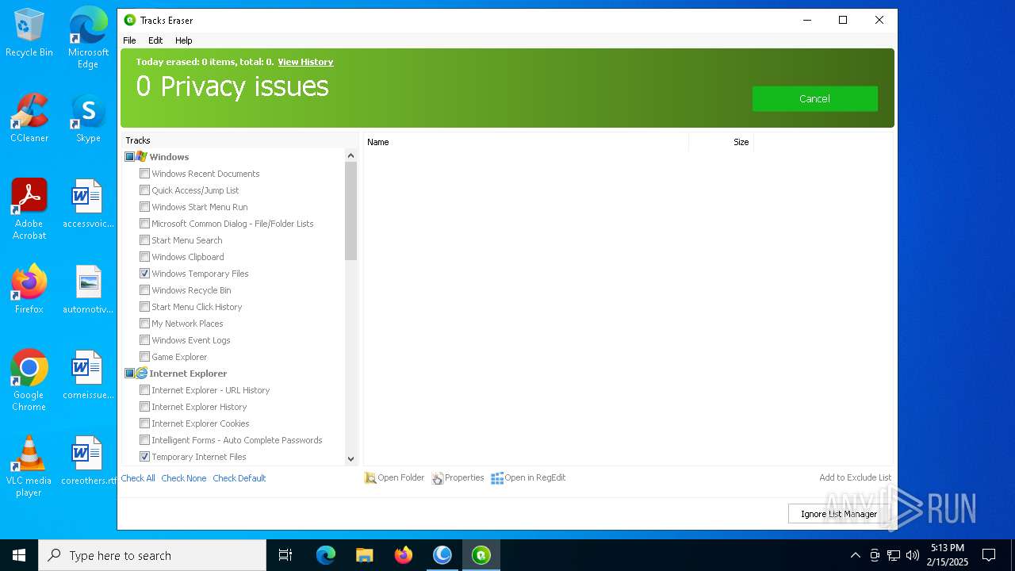Open the View History link

(x=305, y=62)
